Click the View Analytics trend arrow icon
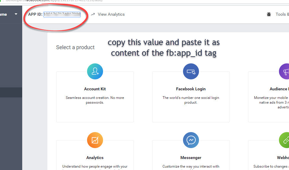Image resolution: width=289 pixels, height=170 pixels. click(93, 15)
